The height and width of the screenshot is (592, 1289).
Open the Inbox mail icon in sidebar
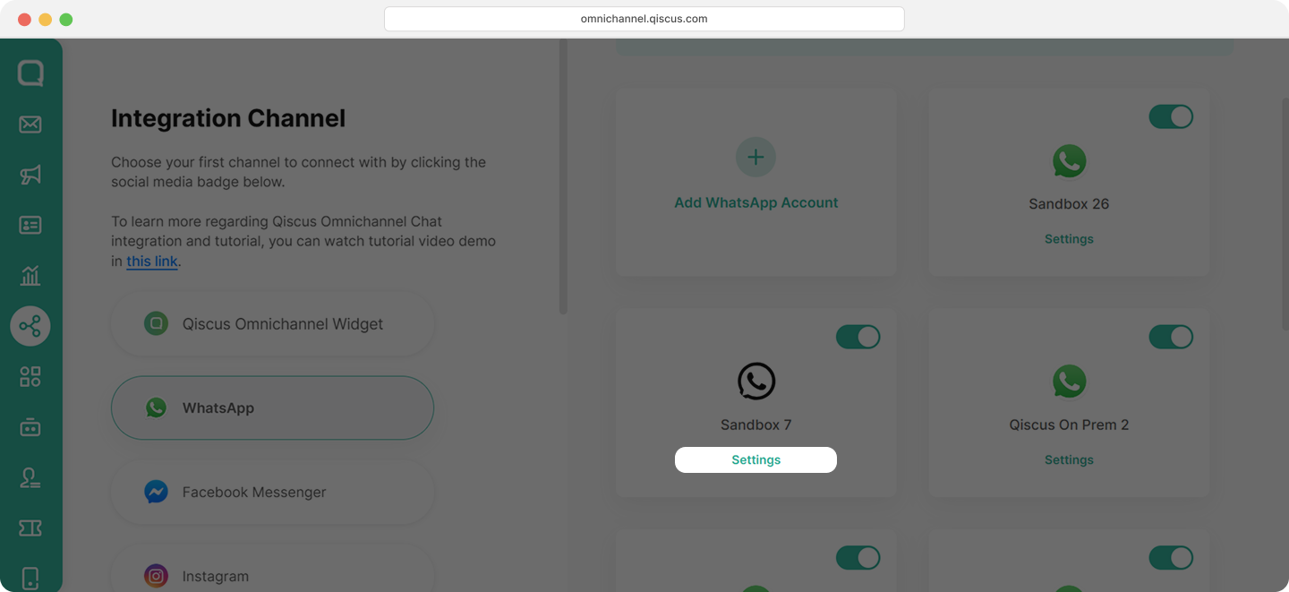tap(30, 124)
